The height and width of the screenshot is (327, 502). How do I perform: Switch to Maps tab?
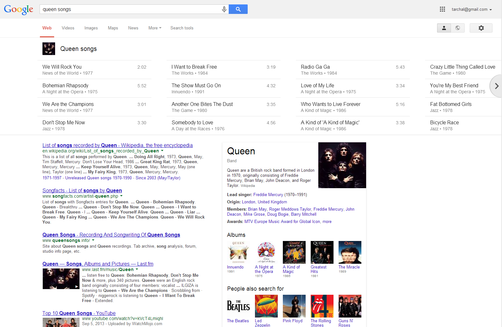113,28
